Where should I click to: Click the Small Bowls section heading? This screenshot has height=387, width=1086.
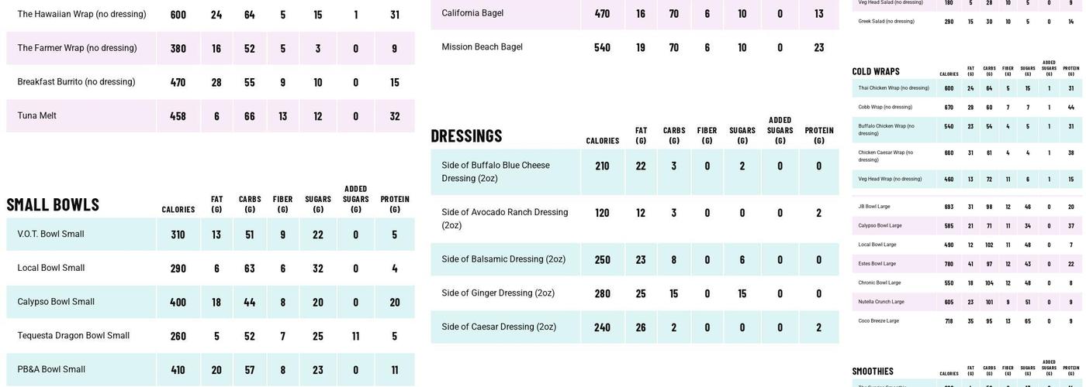53,205
